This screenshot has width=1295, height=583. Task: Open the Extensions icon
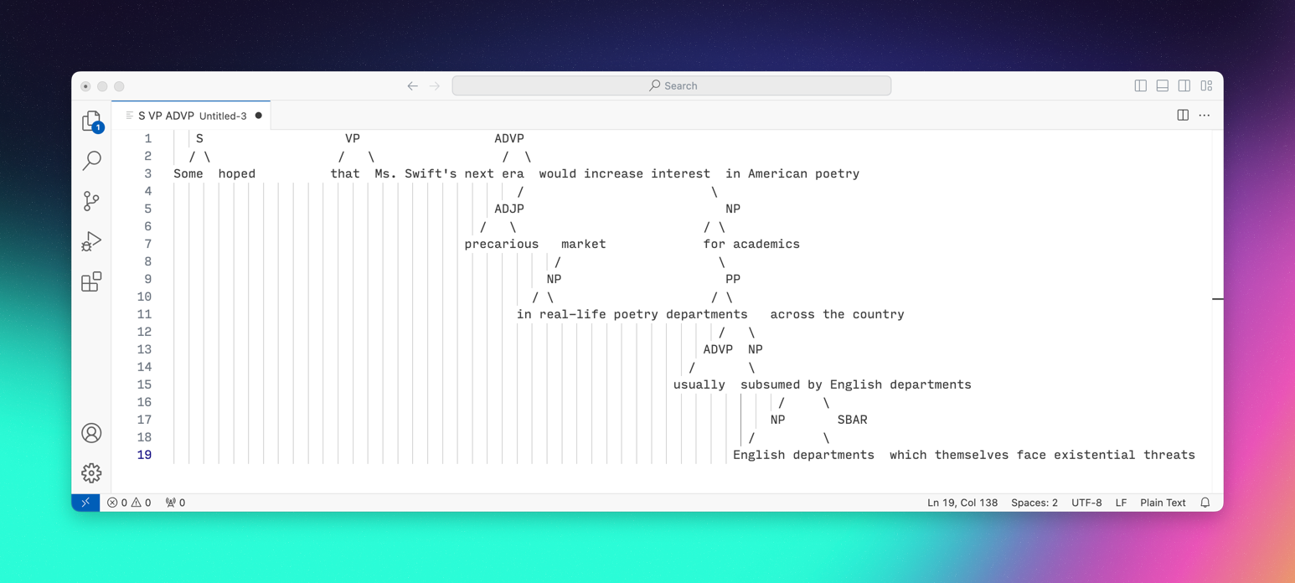tap(90, 282)
